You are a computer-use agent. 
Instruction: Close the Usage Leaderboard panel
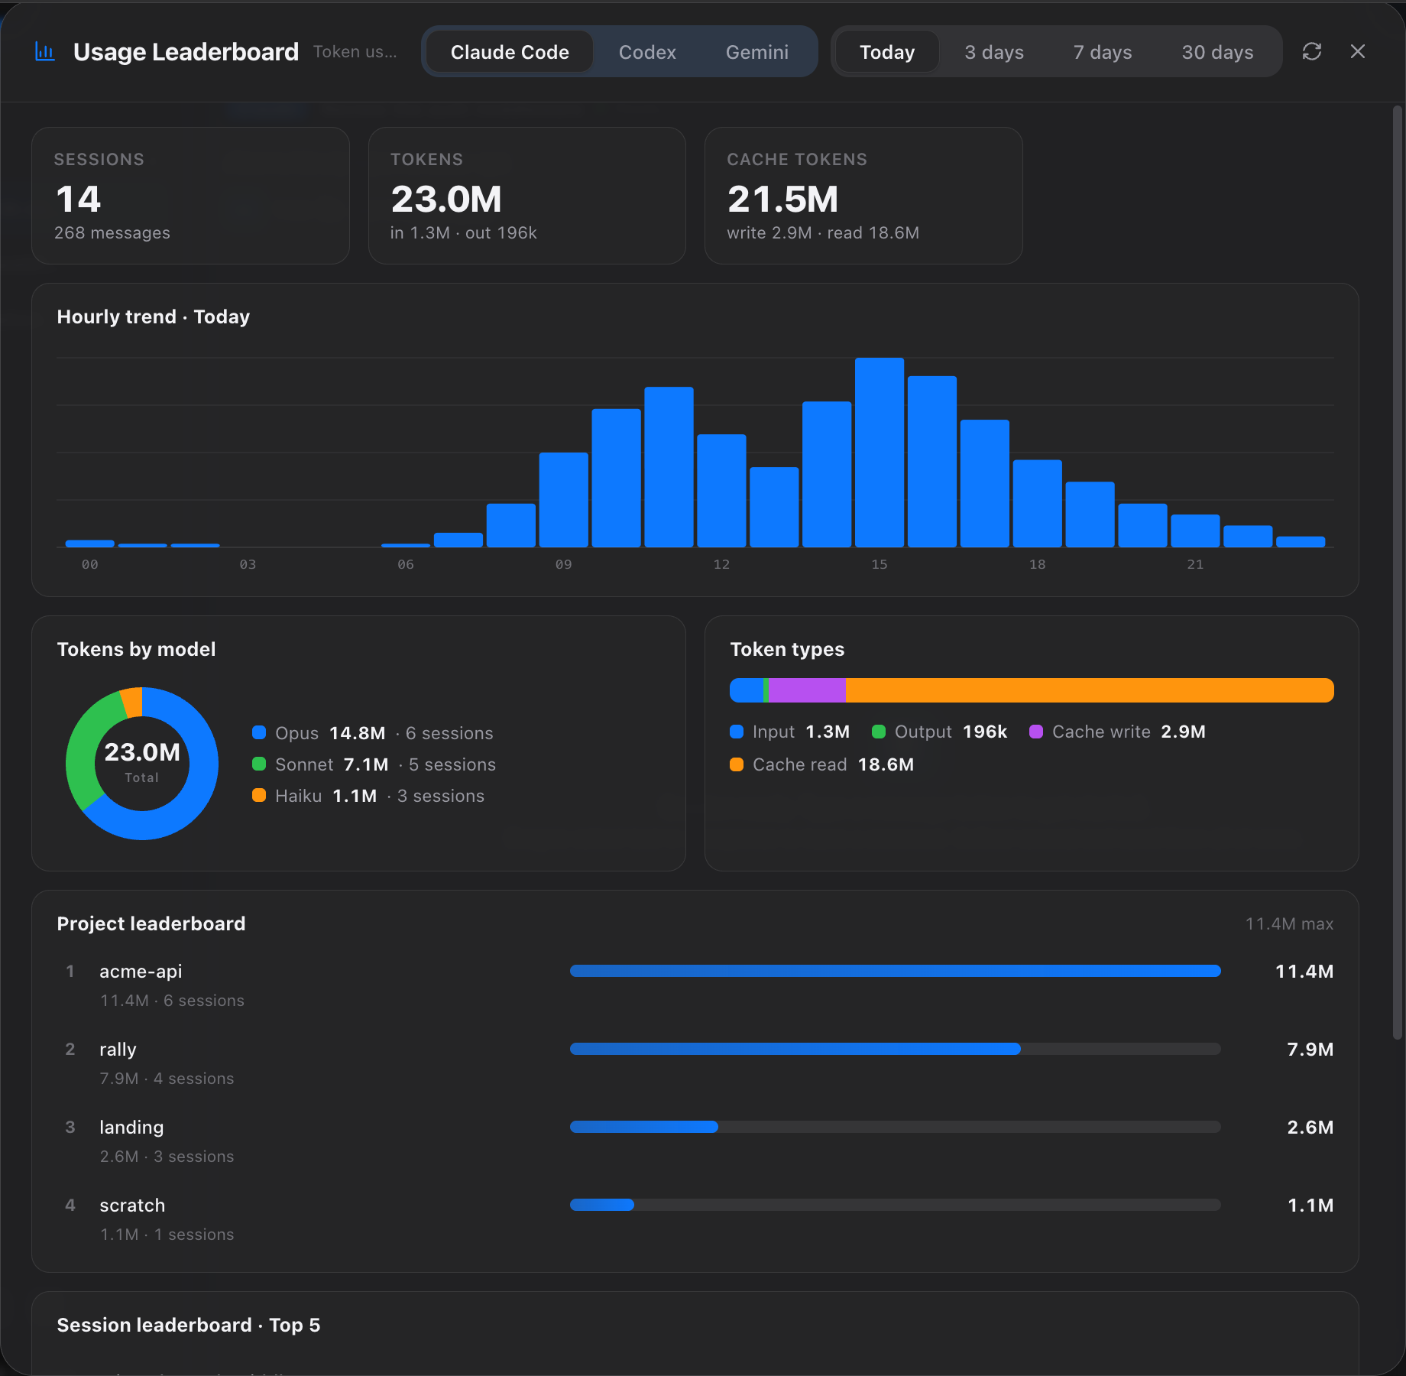click(x=1358, y=51)
